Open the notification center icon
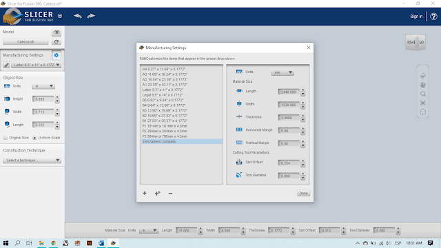This screenshot has height=248, width=441. pos(430,243)
